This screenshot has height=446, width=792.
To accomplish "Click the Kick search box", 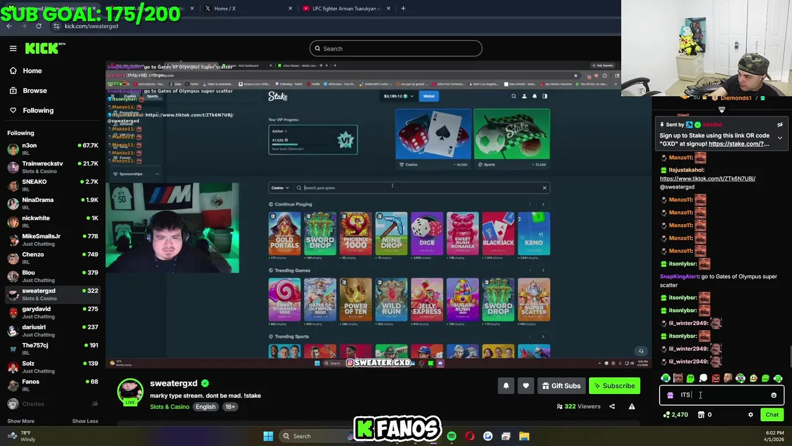I will [x=396, y=48].
